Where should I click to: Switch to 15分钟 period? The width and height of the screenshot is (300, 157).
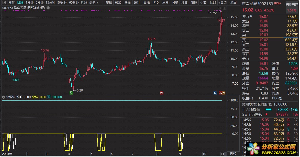(50, 3)
